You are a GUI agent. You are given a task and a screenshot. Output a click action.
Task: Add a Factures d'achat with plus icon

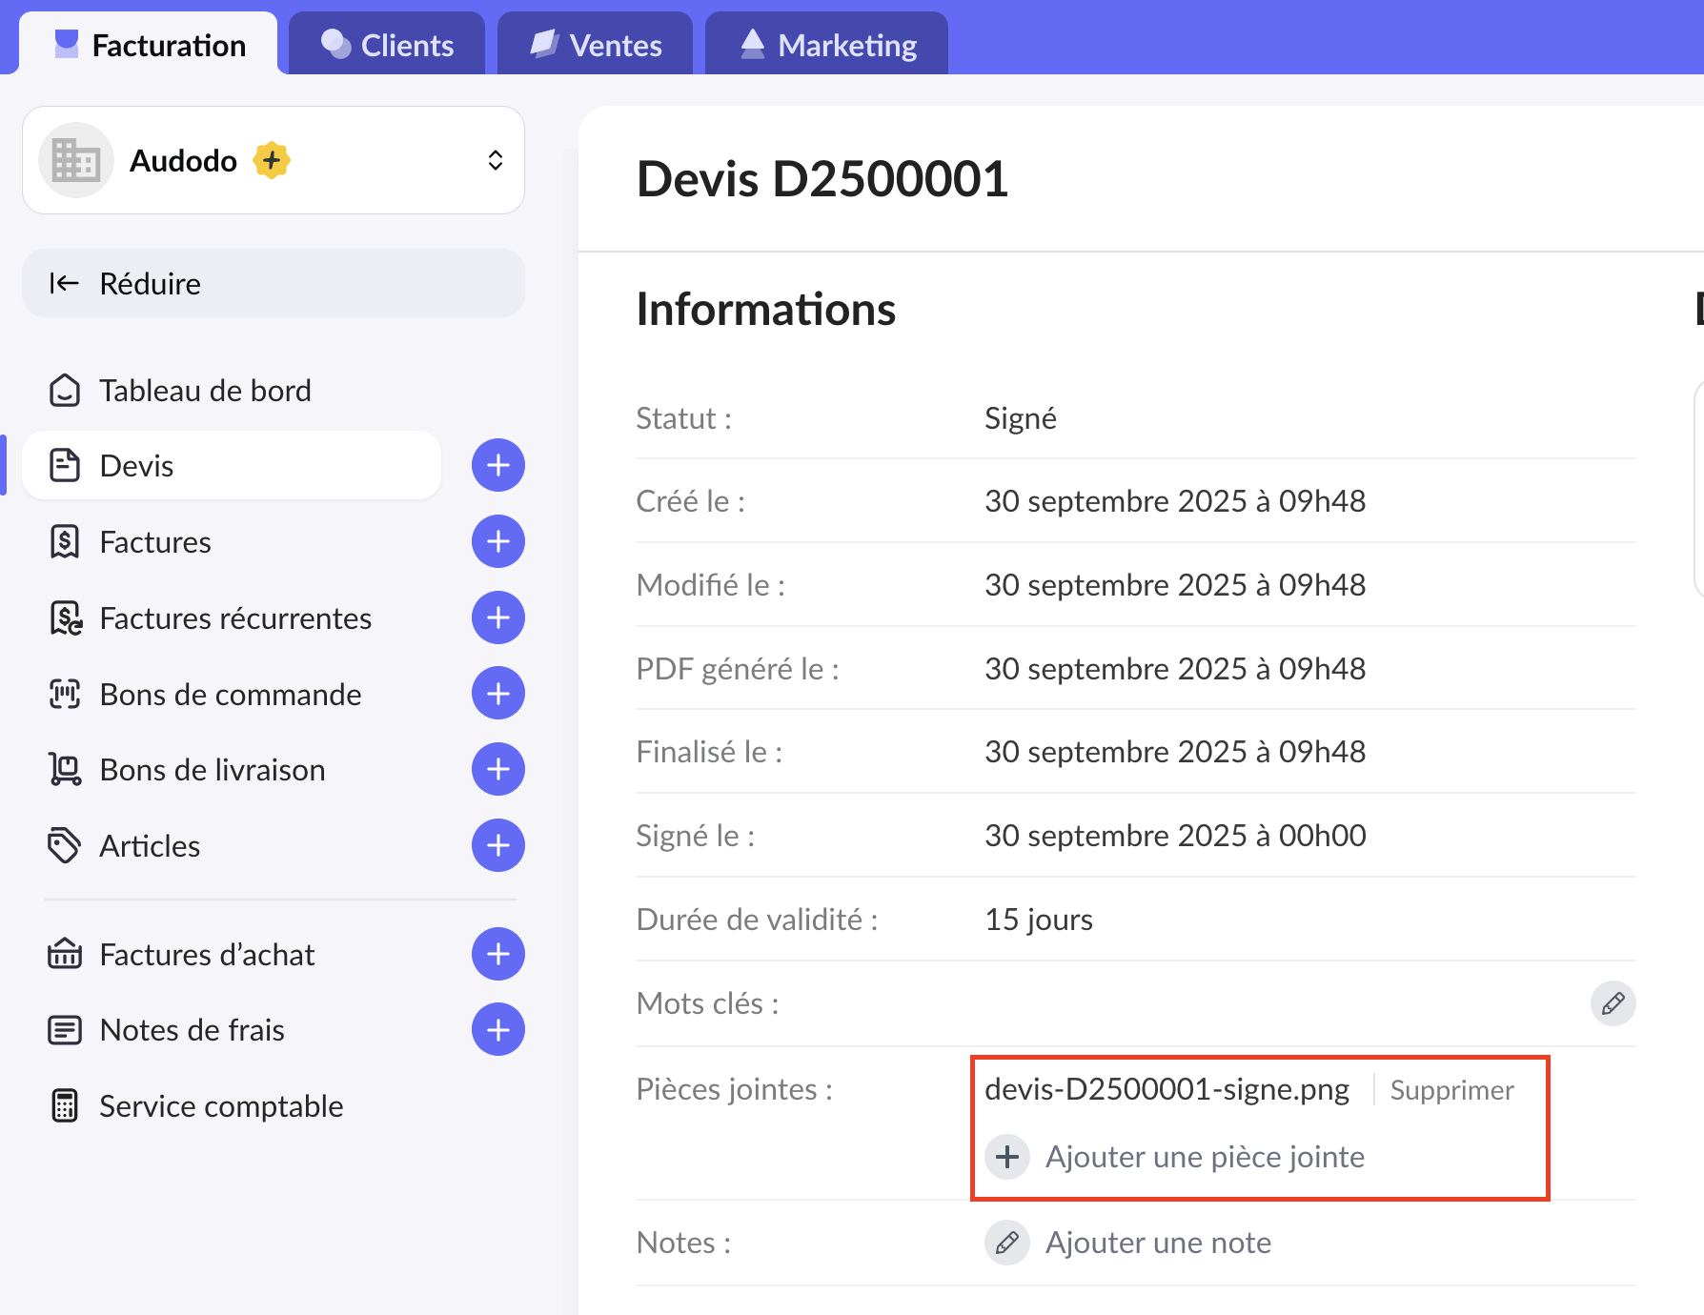click(497, 954)
